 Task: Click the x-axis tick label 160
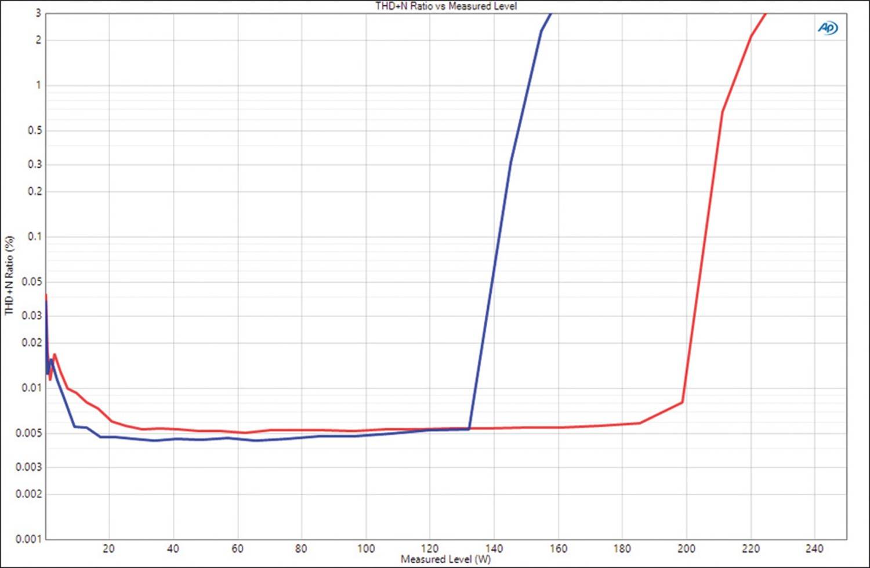(558, 548)
